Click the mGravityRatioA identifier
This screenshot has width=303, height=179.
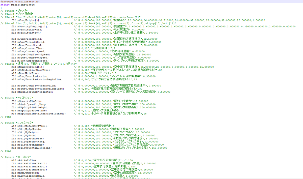point(29,33)
